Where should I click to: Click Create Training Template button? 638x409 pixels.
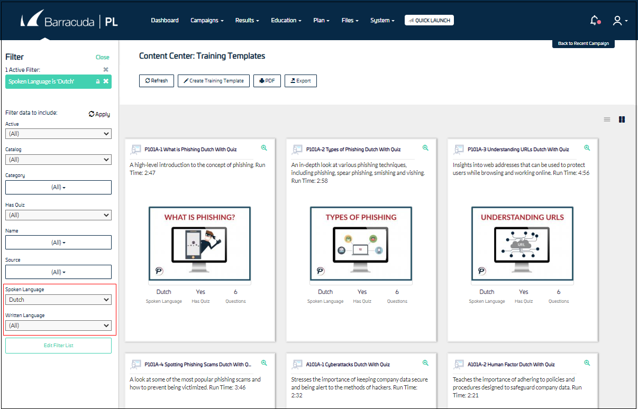[x=214, y=81]
